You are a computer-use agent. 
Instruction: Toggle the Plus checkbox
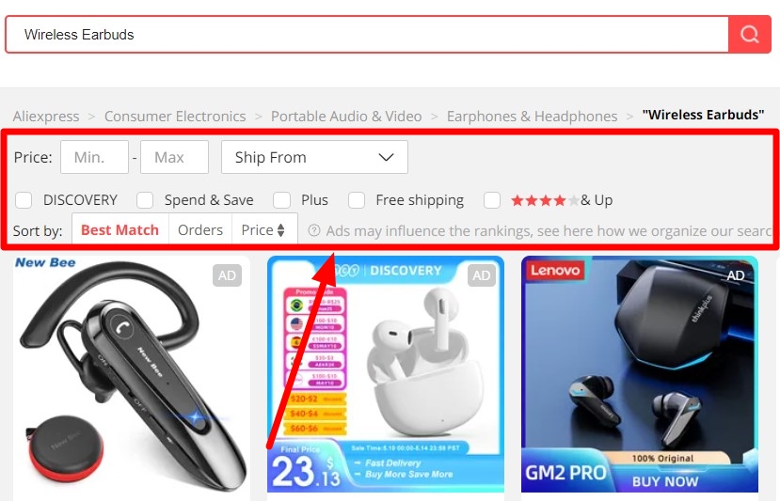tap(281, 200)
